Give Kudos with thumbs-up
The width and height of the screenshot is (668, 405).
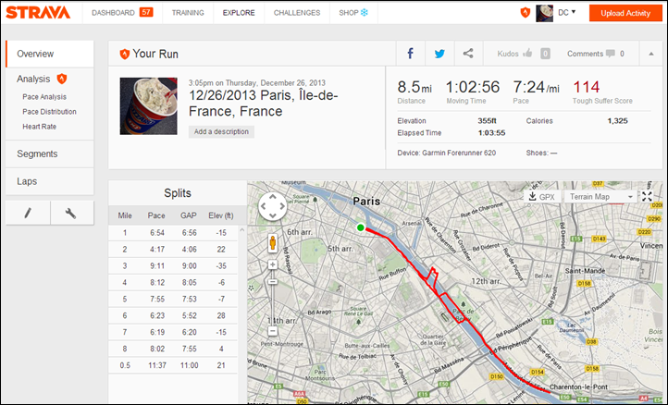coord(527,54)
